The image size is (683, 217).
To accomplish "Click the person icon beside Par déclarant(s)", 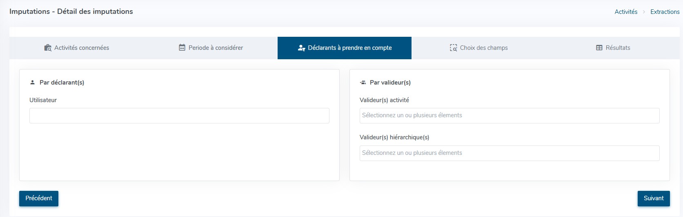I will click(x=33, y=83).
